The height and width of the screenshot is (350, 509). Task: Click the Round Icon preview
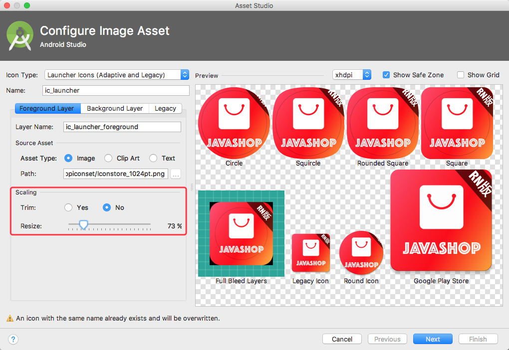click(x=361, y=253)
